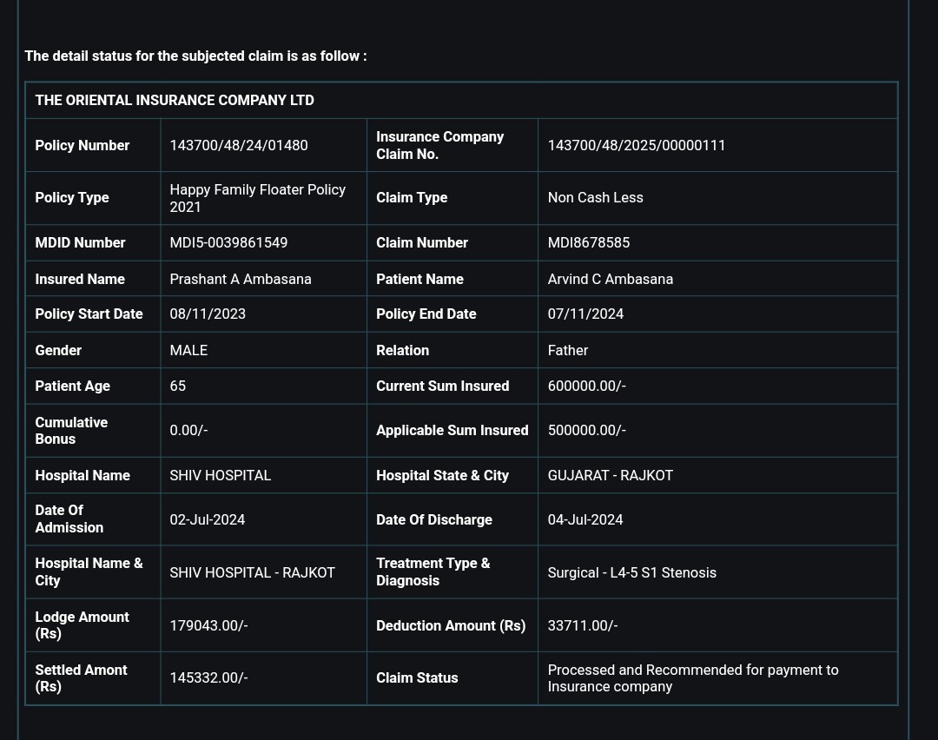Viewport: 938px width, 740px height.
Task: Click the Happy Family Floater Policy 2021 text
Action: (258, 198)
